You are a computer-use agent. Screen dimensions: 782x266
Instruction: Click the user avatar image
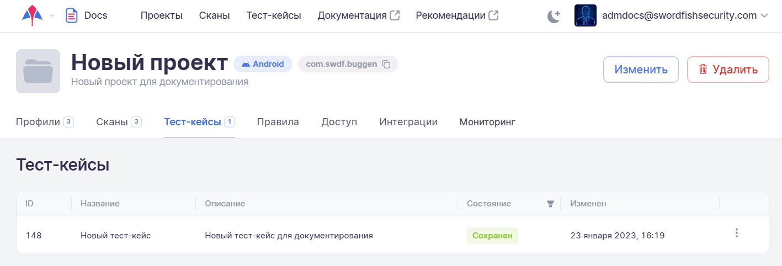pyautogui.click(x=585, y=15)
